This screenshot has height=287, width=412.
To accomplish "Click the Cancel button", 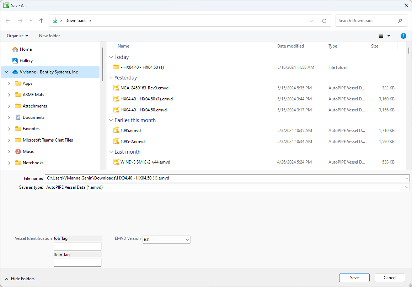I will 390,277.
